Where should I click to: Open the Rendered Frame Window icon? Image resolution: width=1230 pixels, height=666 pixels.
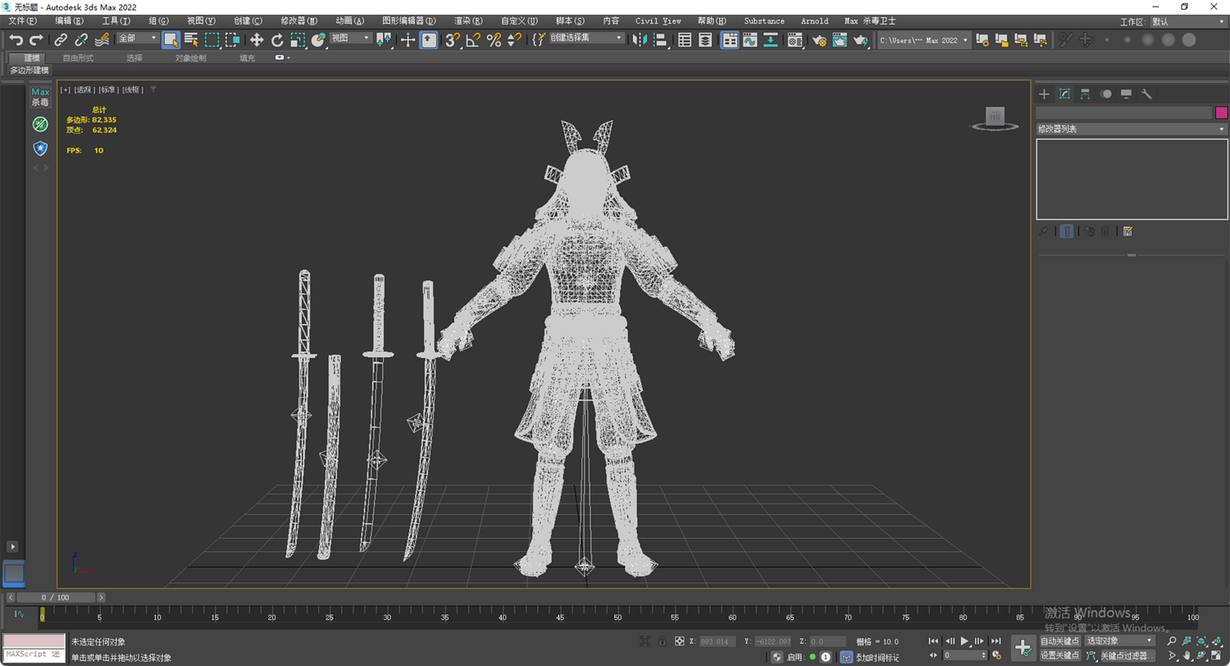click(x=839, y=39)
